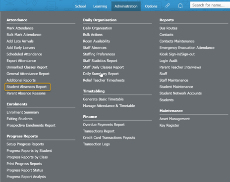Open the notifications bell icon
This screenshot has width=230, height=182.
pyautogui.click(x=180, y=5)
